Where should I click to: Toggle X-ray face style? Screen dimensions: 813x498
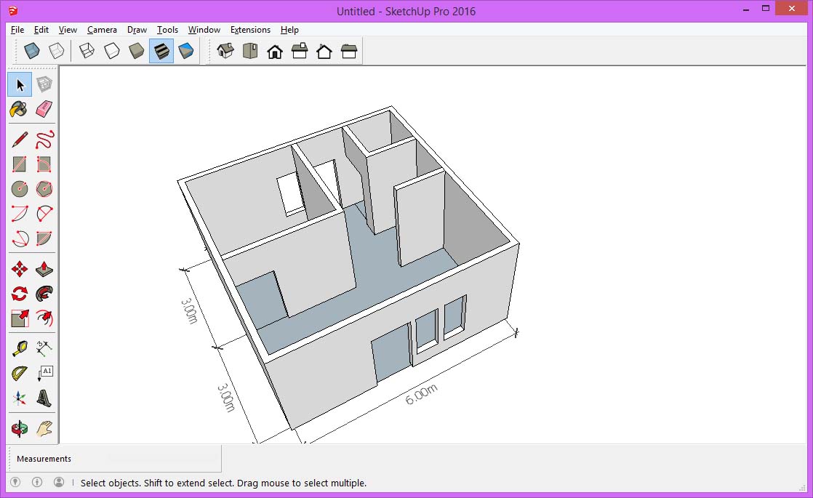[31, 49]
